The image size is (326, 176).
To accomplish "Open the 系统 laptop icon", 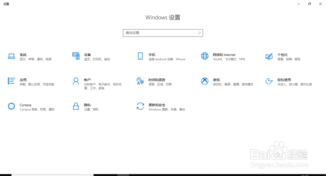I will 11,56.
